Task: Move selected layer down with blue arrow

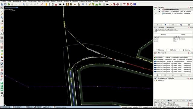Action: (165, 25)
